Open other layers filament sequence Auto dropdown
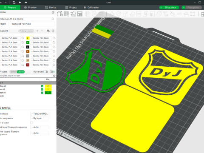This screenshot has width=204, height=153. pyautogui.click(x=39, y=133)
